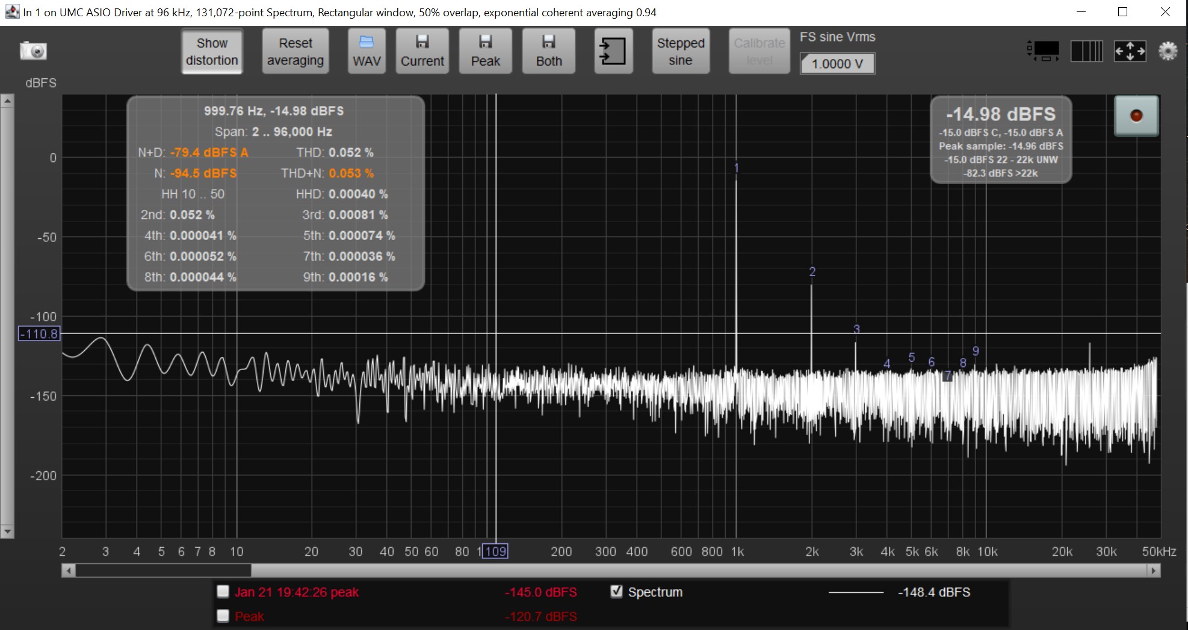Click the -148.4 dBFS Spectrum value
1188x630 pixels.
[934, 592]
